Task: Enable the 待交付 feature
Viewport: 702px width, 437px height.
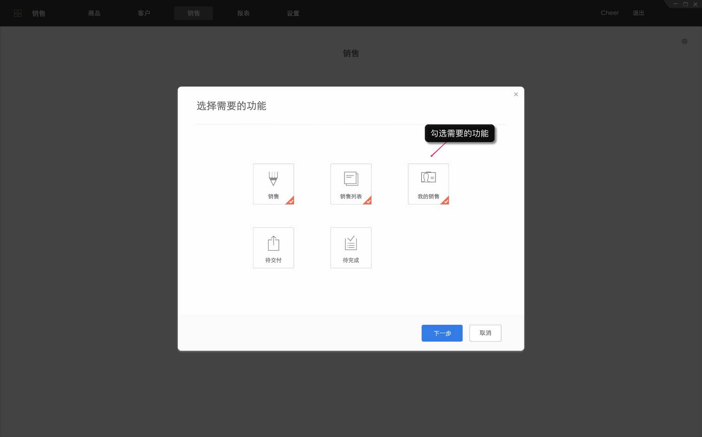Action: pos(273,247)
